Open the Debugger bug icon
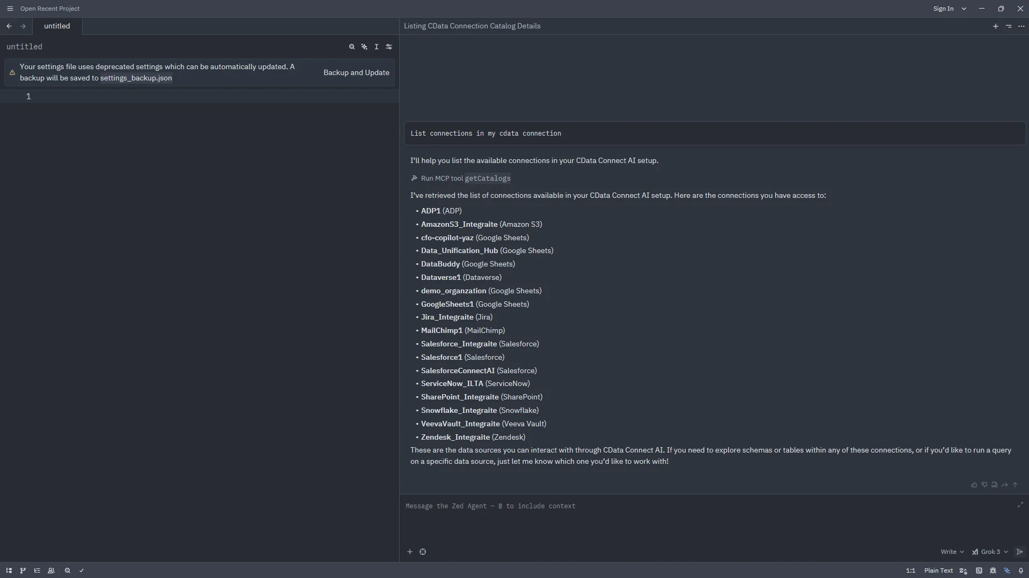 [x=993, y=570]
